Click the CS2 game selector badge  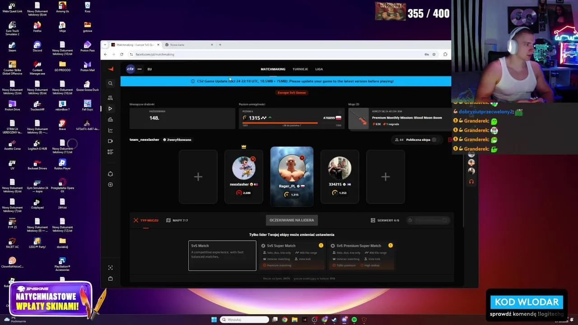130,69
